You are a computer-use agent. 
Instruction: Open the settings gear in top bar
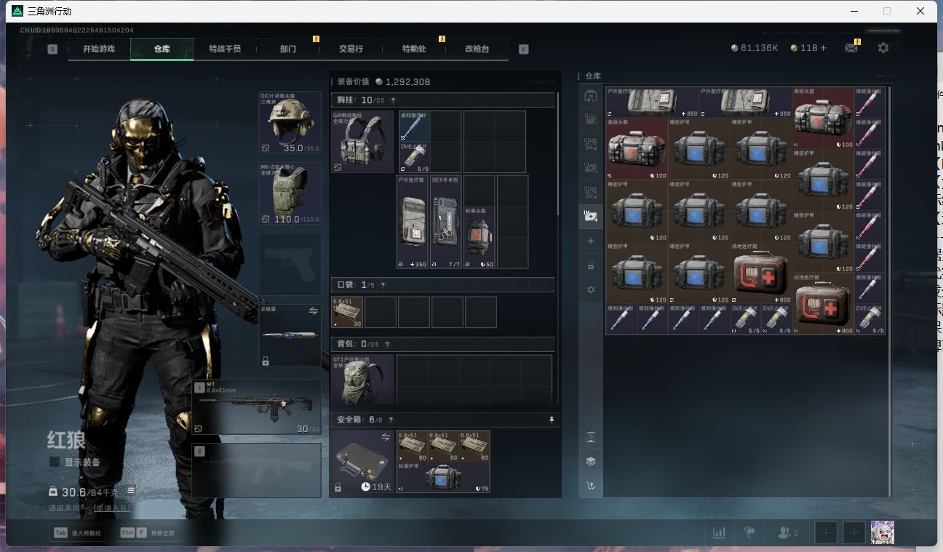tap(883, 48)
